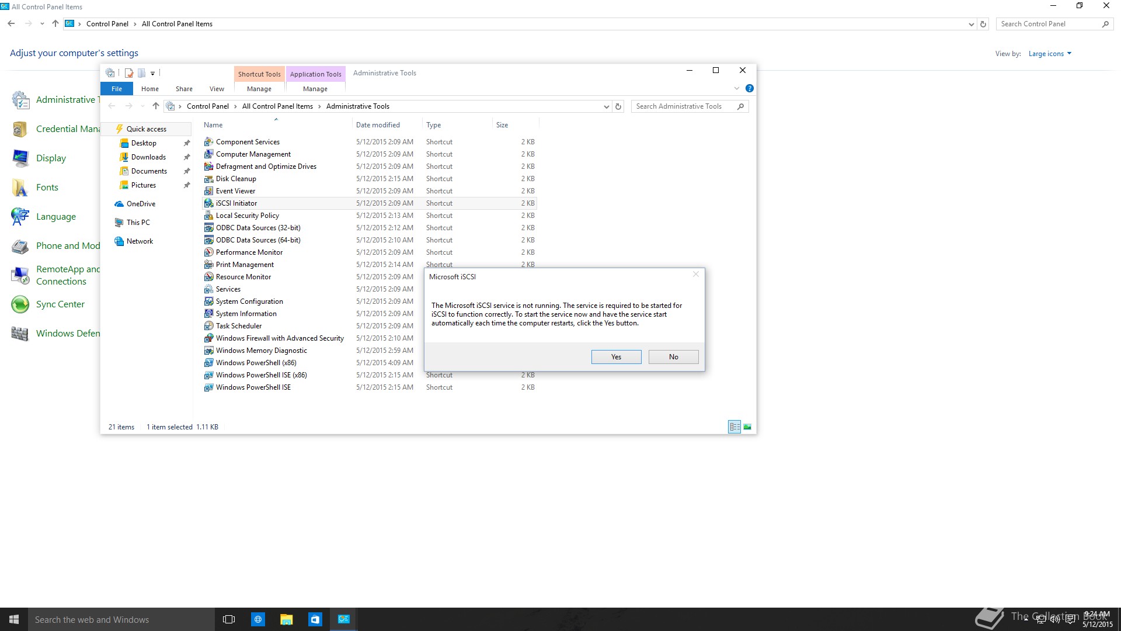Click the Defragment and Optimize Drives icon
This screenshot has width=1121, height=631.
click(208, 167)
